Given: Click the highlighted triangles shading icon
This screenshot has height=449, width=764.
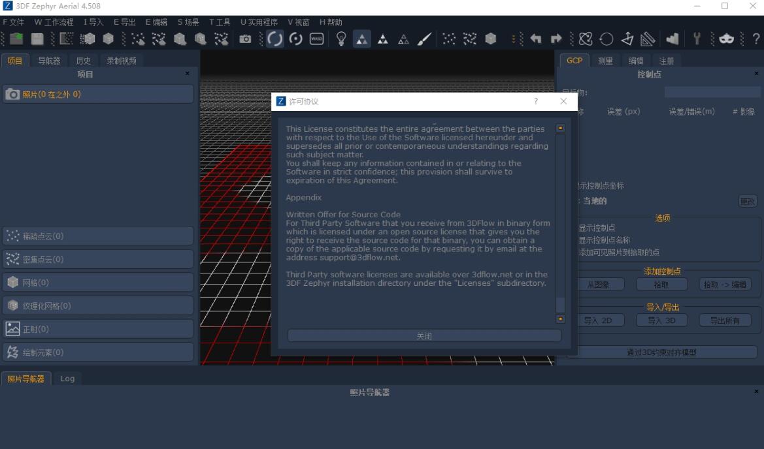Looking at the screenshot, I should click(x=361, y=39).
